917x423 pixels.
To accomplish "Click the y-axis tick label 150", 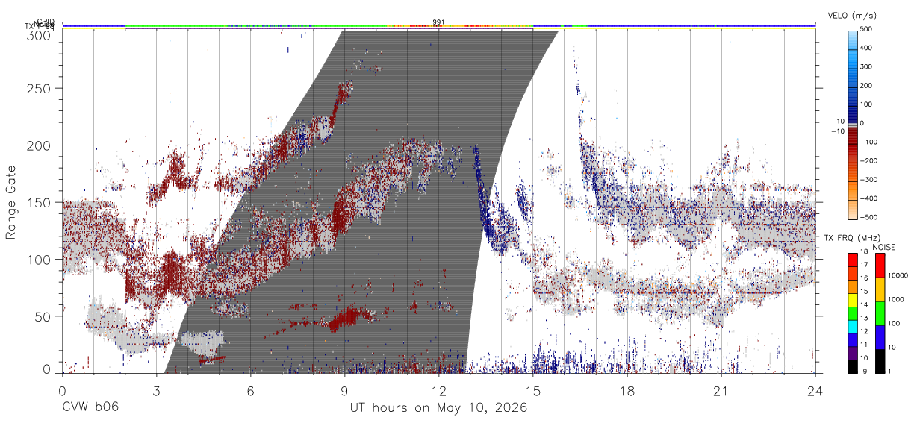I will 40,202.
